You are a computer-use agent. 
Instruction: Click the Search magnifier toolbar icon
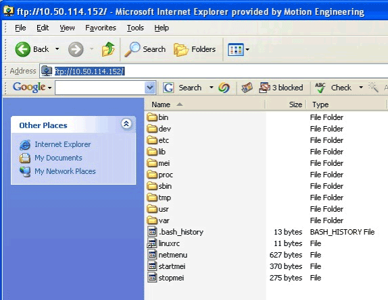point(132,49)
